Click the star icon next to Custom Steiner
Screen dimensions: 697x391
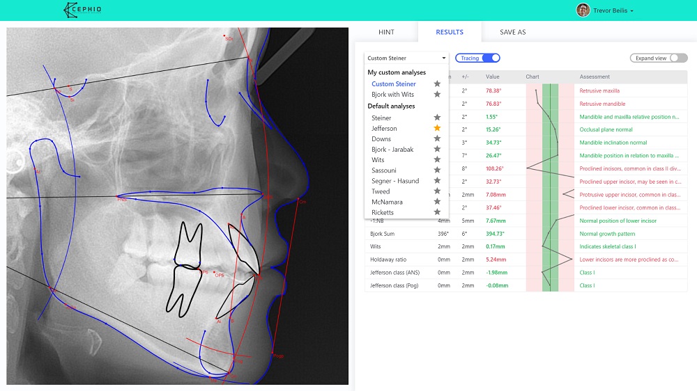click(x=437, y=84)
